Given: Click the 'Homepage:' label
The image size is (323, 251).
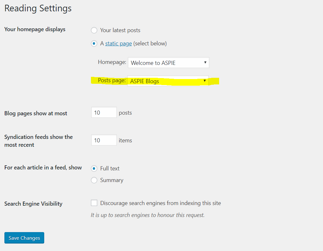Looking at the screenshot, I should (x=112, y=62).
